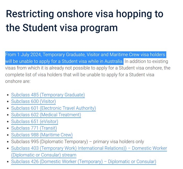Click the highlighted text 'Student visa while in Australia'

92,61
